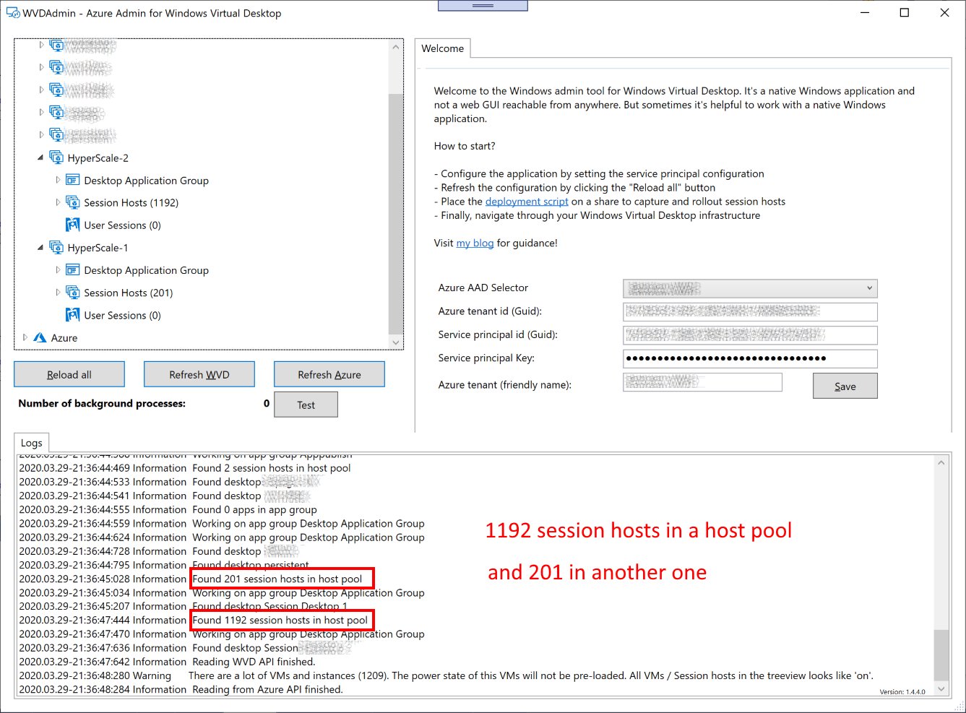Switch to the Welcome tab
Viewport: 966px width, 713px height.
coord(442,48)
